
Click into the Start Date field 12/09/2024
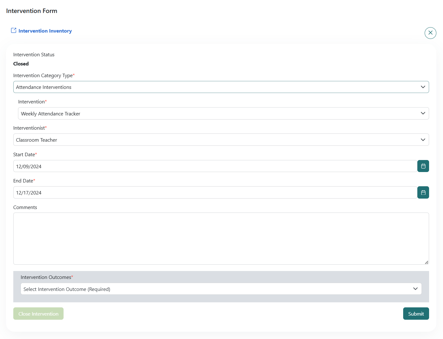click(x=215, y=166)
